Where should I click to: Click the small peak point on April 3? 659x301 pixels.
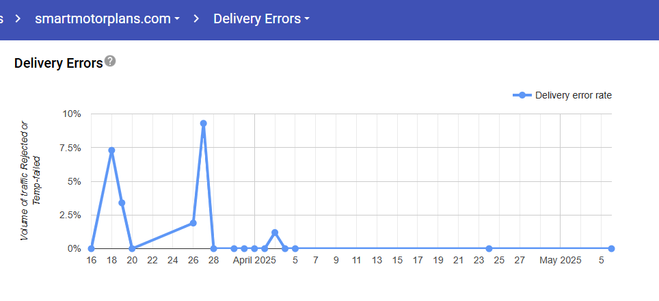click(x=275, y=233)
